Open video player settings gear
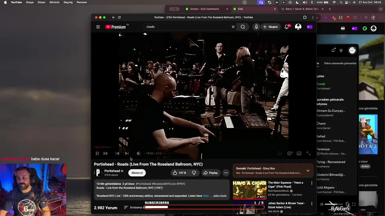 click(x=289, y=153)
